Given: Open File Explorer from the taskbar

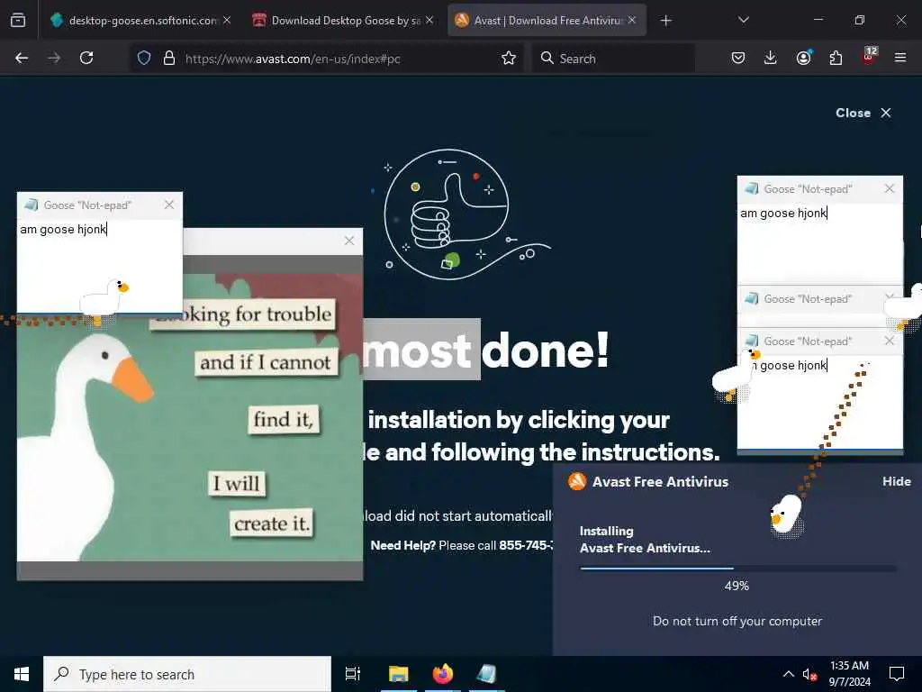Looking at the screenshot, I should [x=398, y=674].
